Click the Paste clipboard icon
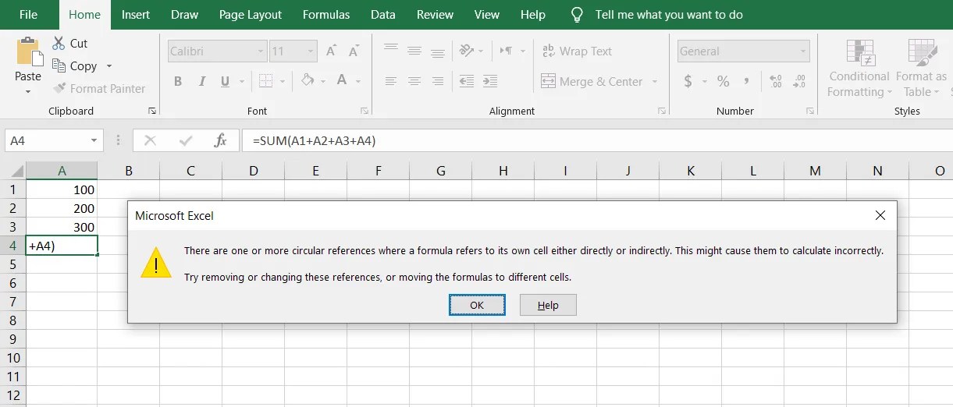This screenshot has width=953, height=407. coord(29,51)
